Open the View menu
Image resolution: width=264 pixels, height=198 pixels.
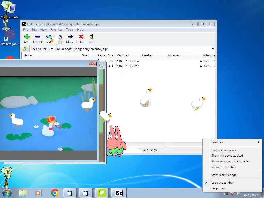43,30
